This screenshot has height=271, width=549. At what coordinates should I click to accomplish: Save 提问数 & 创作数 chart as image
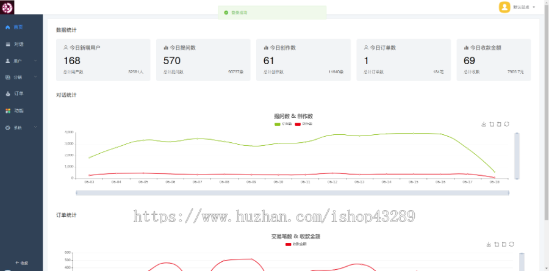click(x=484, y=124)
